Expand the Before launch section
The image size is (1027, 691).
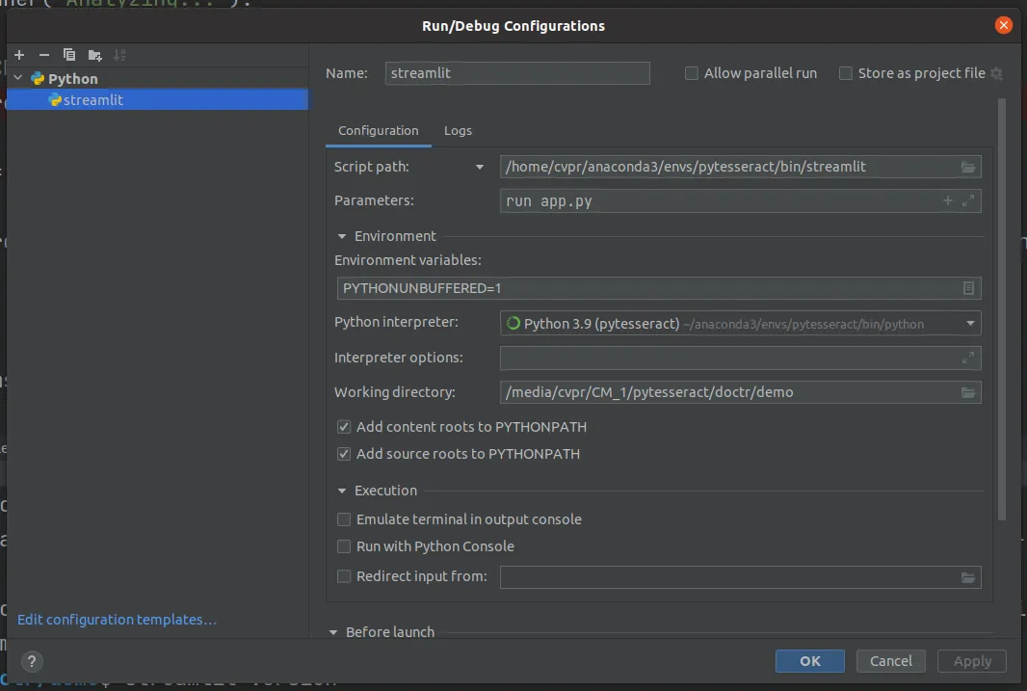(333, 631)
